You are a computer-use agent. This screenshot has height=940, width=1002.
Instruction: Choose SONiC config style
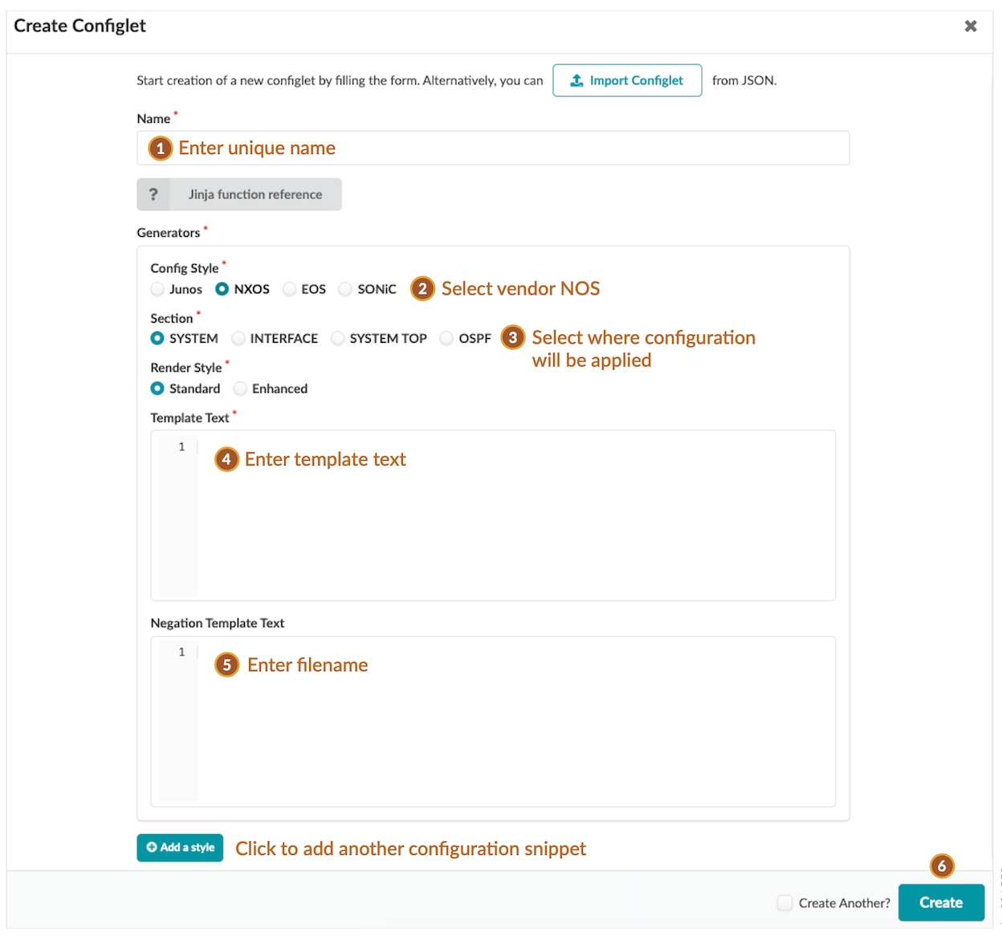pyautogui.click(x=345, y=289)
